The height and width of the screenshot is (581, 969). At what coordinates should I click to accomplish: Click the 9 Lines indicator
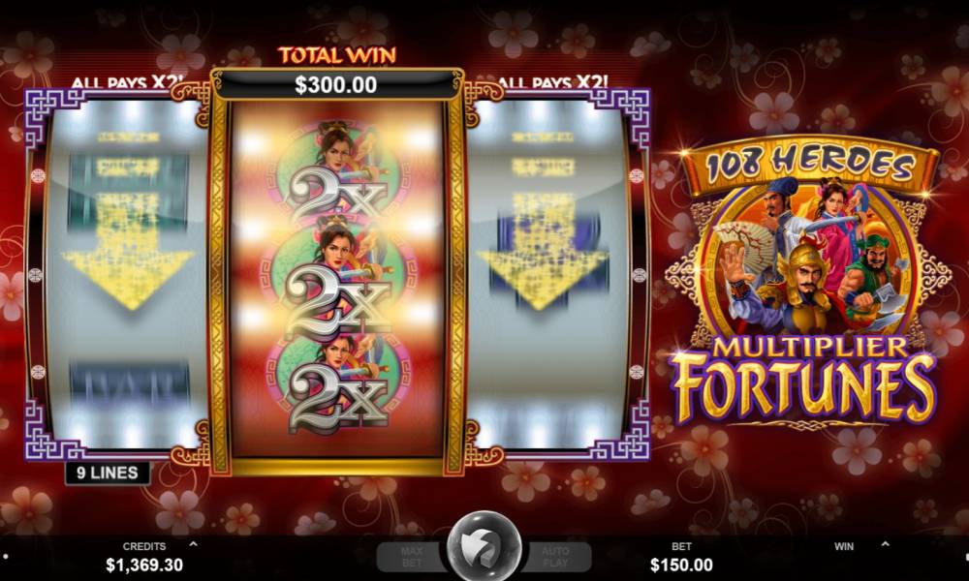[x=108, y=473]
